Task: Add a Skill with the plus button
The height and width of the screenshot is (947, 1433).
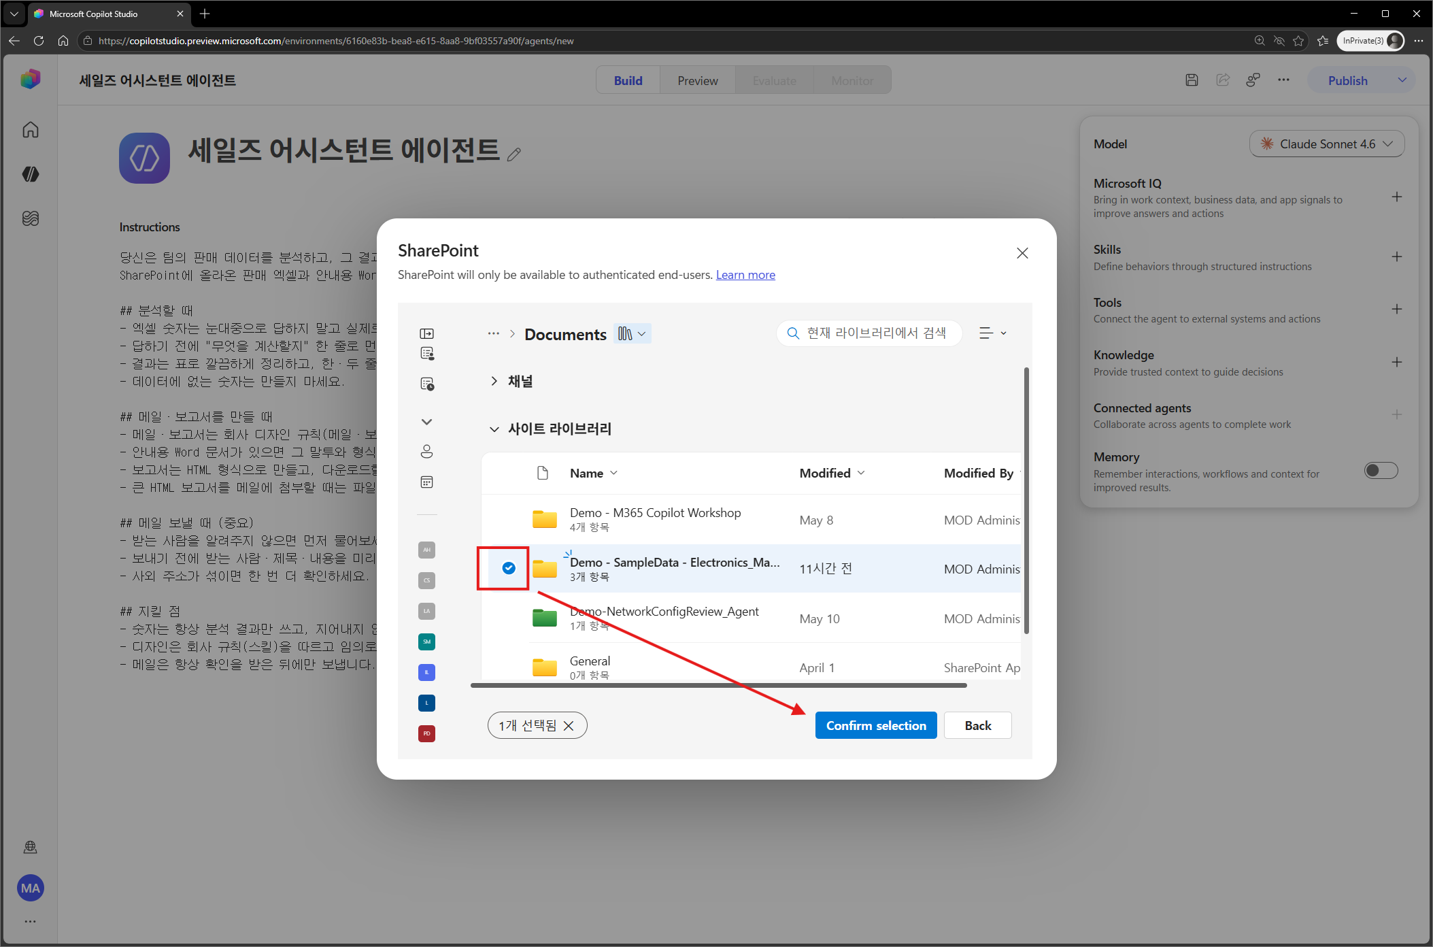Action: (1396, 257)
